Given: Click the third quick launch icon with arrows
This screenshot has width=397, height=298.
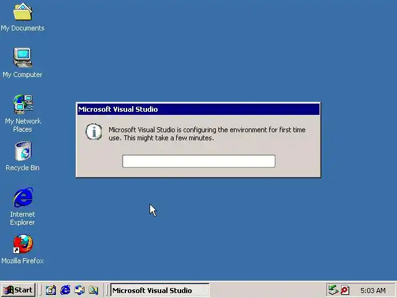Looking at the screenshot, I should 79,290.
